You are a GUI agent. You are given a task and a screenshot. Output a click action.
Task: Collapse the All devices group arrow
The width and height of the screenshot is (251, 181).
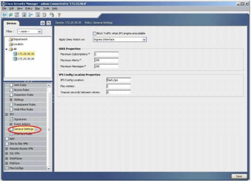pyautogui.click(x=7, y=49)
